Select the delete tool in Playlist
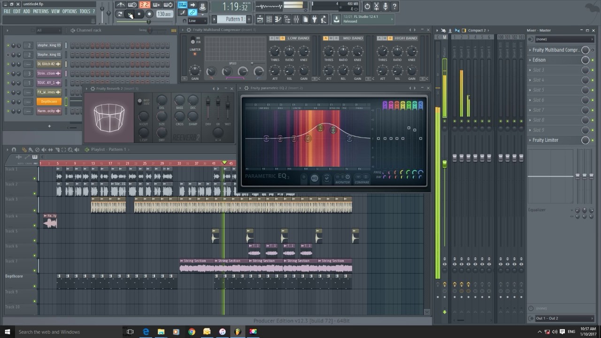This screenshot has width=601, height=338. pos(37,150)
